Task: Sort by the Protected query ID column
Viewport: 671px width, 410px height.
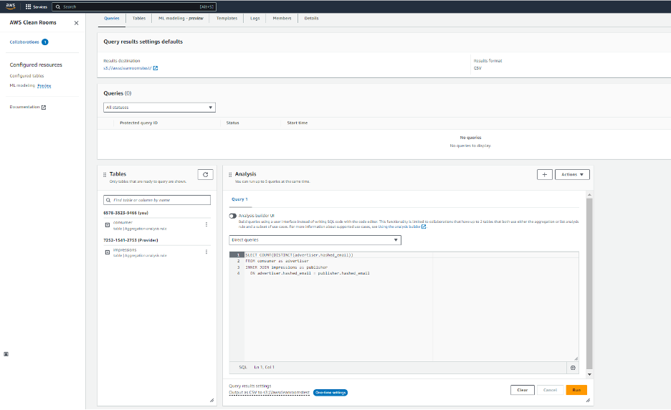Action: click(138, 123)
